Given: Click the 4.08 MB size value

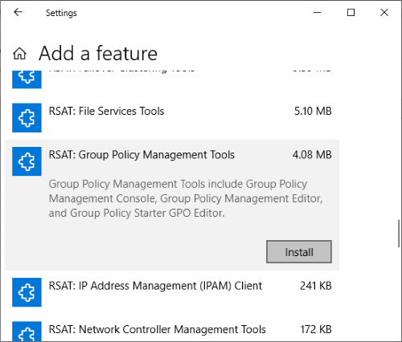Looking at the screenshot, I should point(312,155).
